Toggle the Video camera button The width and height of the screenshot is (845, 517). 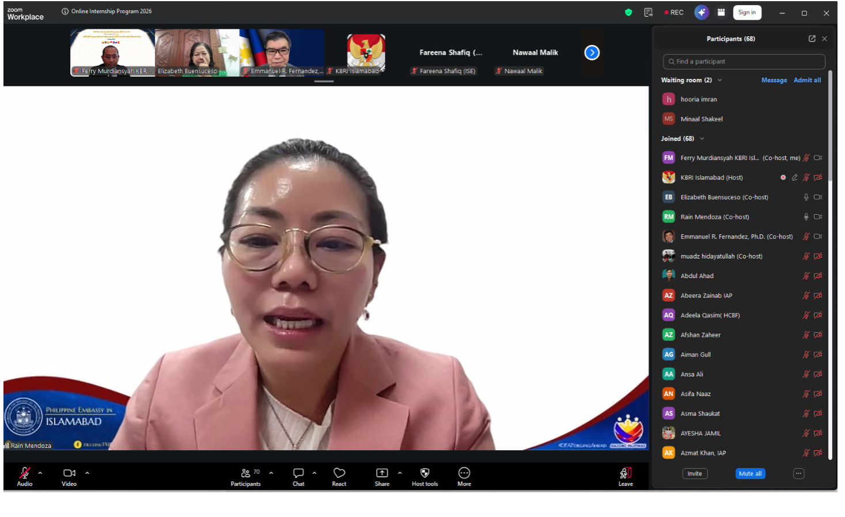(x=69, y=473)
